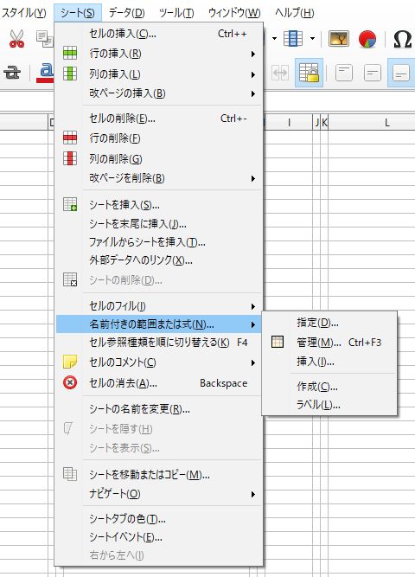Click the merge cells arrows icon
The image size is (415, 577).
click(280, 73)
